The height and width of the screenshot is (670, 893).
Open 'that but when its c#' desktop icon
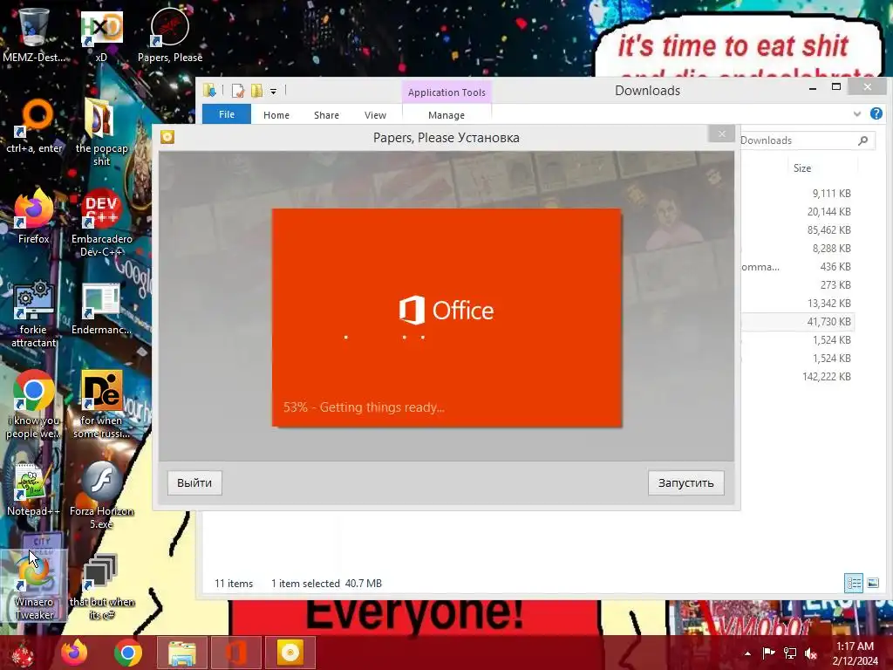coord(101,585)
